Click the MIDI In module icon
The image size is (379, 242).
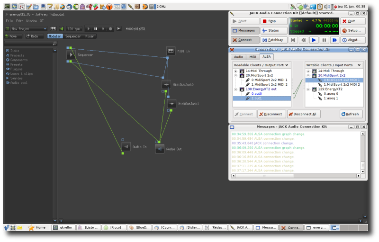[171, 51]
